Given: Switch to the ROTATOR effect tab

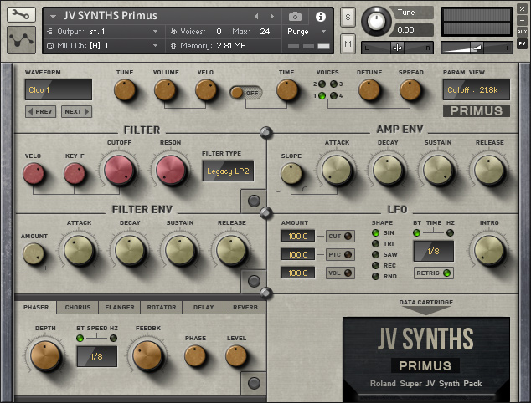Looking at the screenshot, I should click(162, 307).
